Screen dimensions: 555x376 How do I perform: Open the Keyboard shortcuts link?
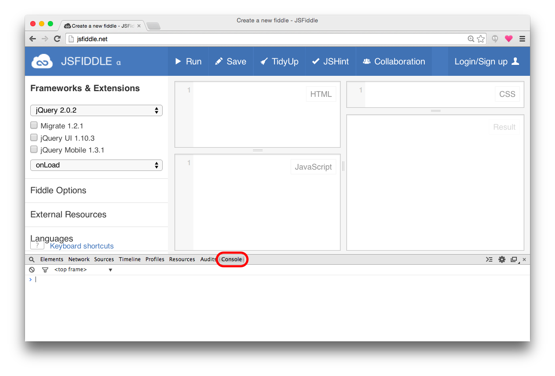(82, 246)
